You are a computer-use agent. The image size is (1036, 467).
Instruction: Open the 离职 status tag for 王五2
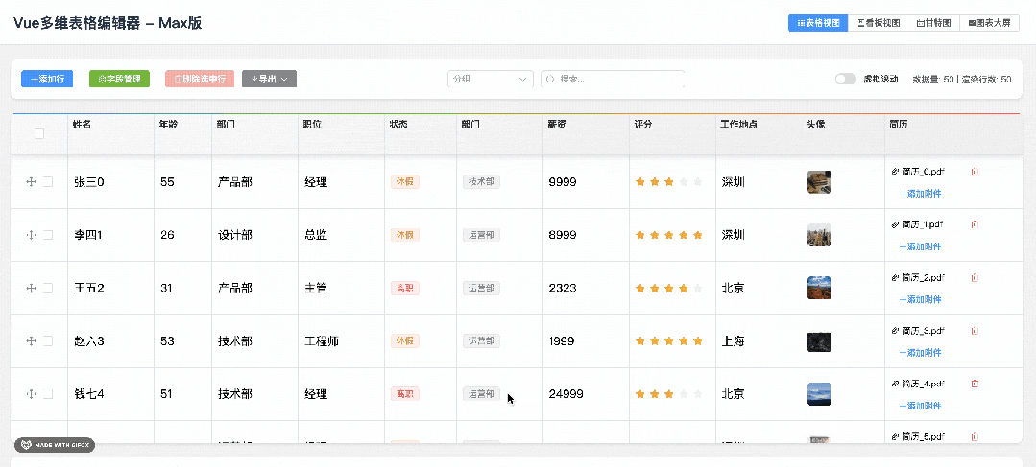[405, 288]
